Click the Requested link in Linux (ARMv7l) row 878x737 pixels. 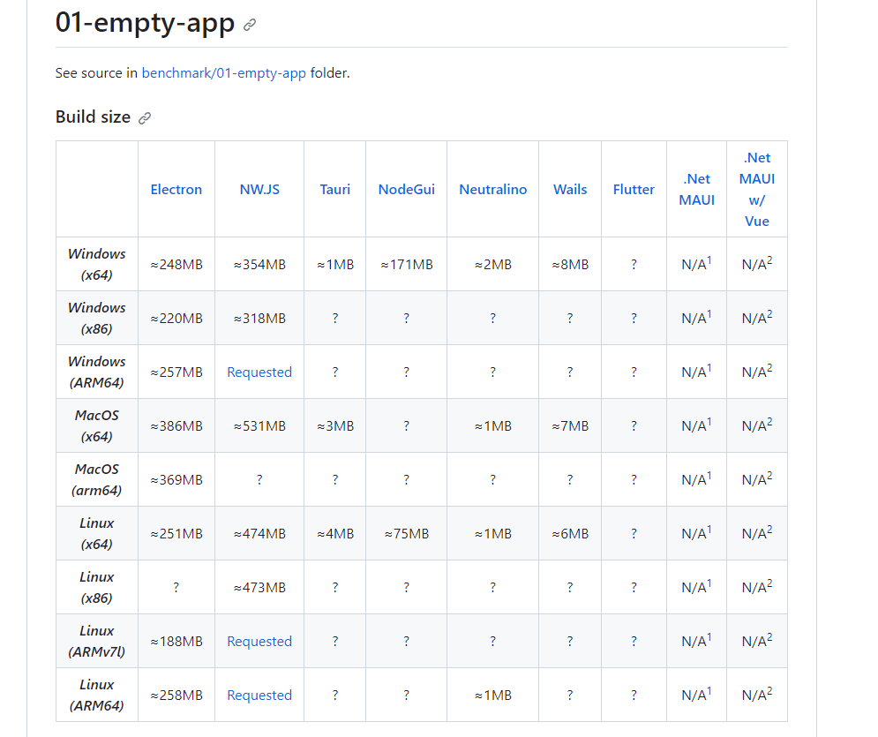pos(259,642)
